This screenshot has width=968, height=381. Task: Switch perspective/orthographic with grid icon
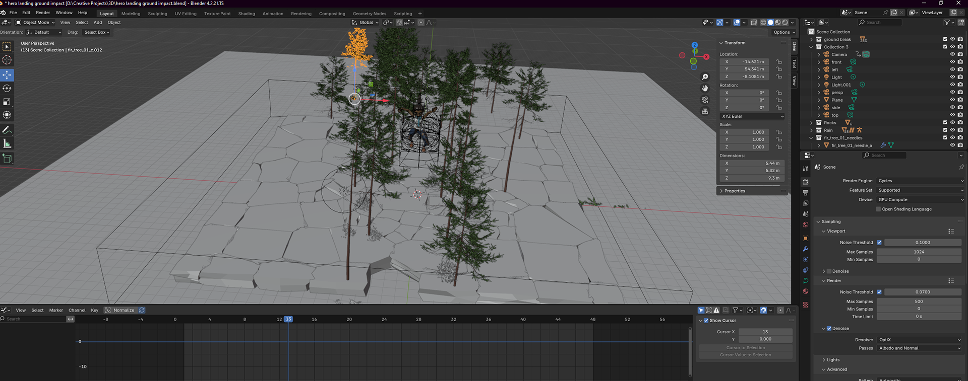pos(705,111)
